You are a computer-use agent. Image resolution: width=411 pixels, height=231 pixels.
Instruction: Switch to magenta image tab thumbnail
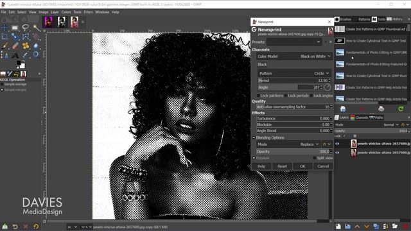coord(49,22)
